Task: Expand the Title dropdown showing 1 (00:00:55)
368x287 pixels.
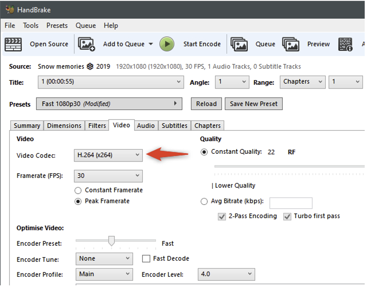Action: tap(111, 82)
